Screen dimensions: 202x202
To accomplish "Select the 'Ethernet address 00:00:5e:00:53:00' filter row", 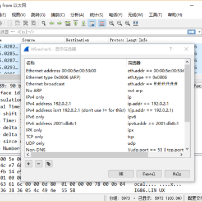I will pyautogui.click(x=105, y=71).
